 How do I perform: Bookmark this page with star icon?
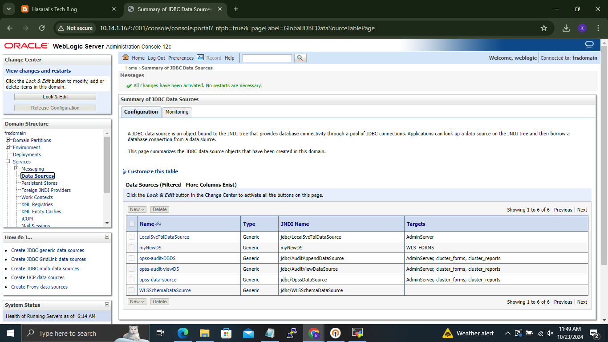point(544,28)
